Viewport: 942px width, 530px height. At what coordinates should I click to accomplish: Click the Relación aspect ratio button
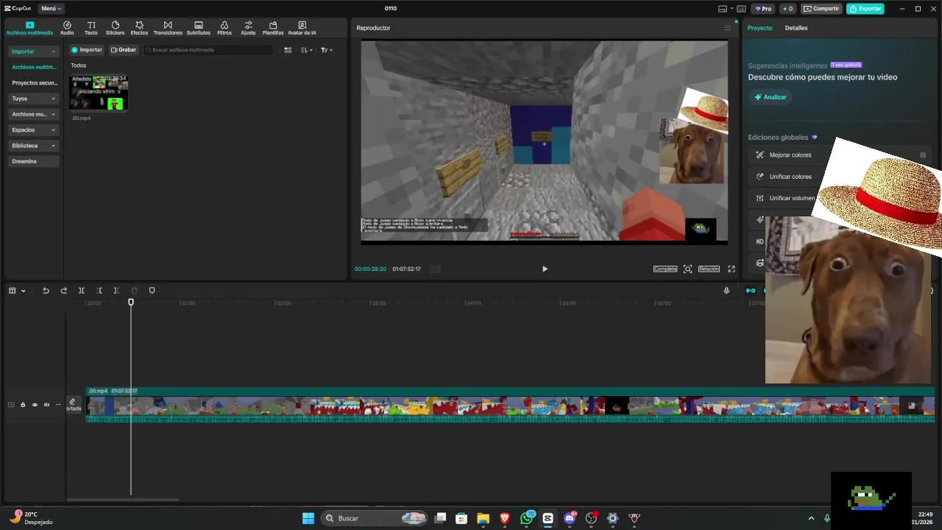[709, 269]
